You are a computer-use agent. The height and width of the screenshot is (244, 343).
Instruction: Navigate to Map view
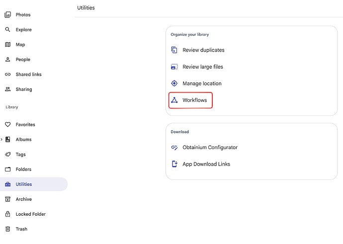(x=20, y=45)
